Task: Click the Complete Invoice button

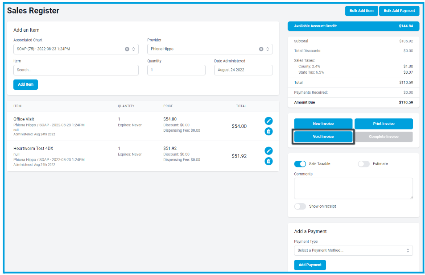Action: pyautogui.click(x=384, y=137)
